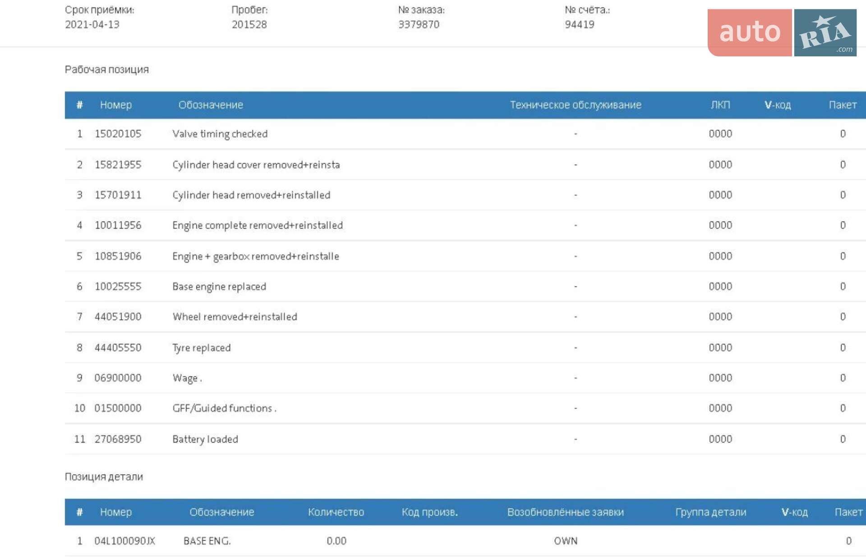This screenshot has height=557, width=866.
Task: Select the Tyre replaced row
Action: (465, 348)
